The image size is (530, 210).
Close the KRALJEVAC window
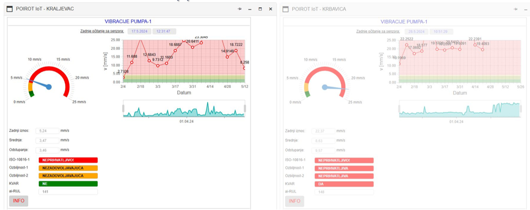(270, 9)
